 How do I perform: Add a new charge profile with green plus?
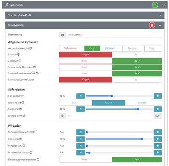(155, 5)
